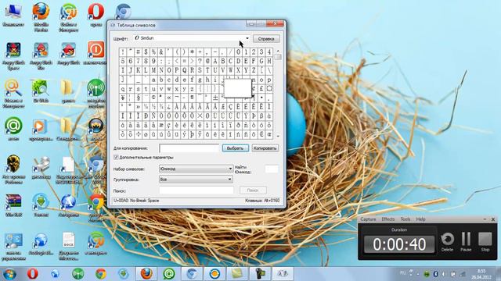Click the volume speaker tray icon
Image resolution: width=501 pixels, height=281 pixels.
pos(444,274)
